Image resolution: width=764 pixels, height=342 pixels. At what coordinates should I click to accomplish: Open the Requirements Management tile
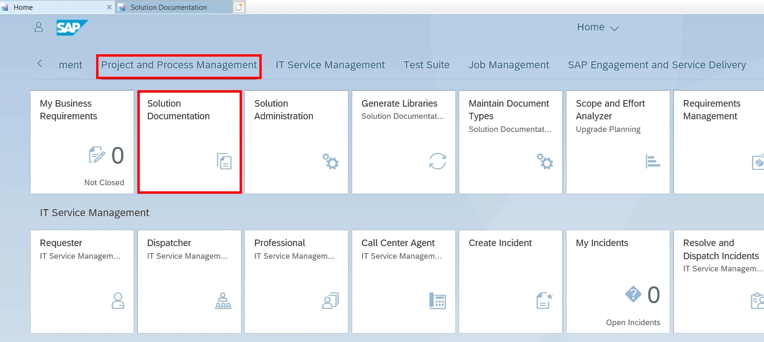719,142
